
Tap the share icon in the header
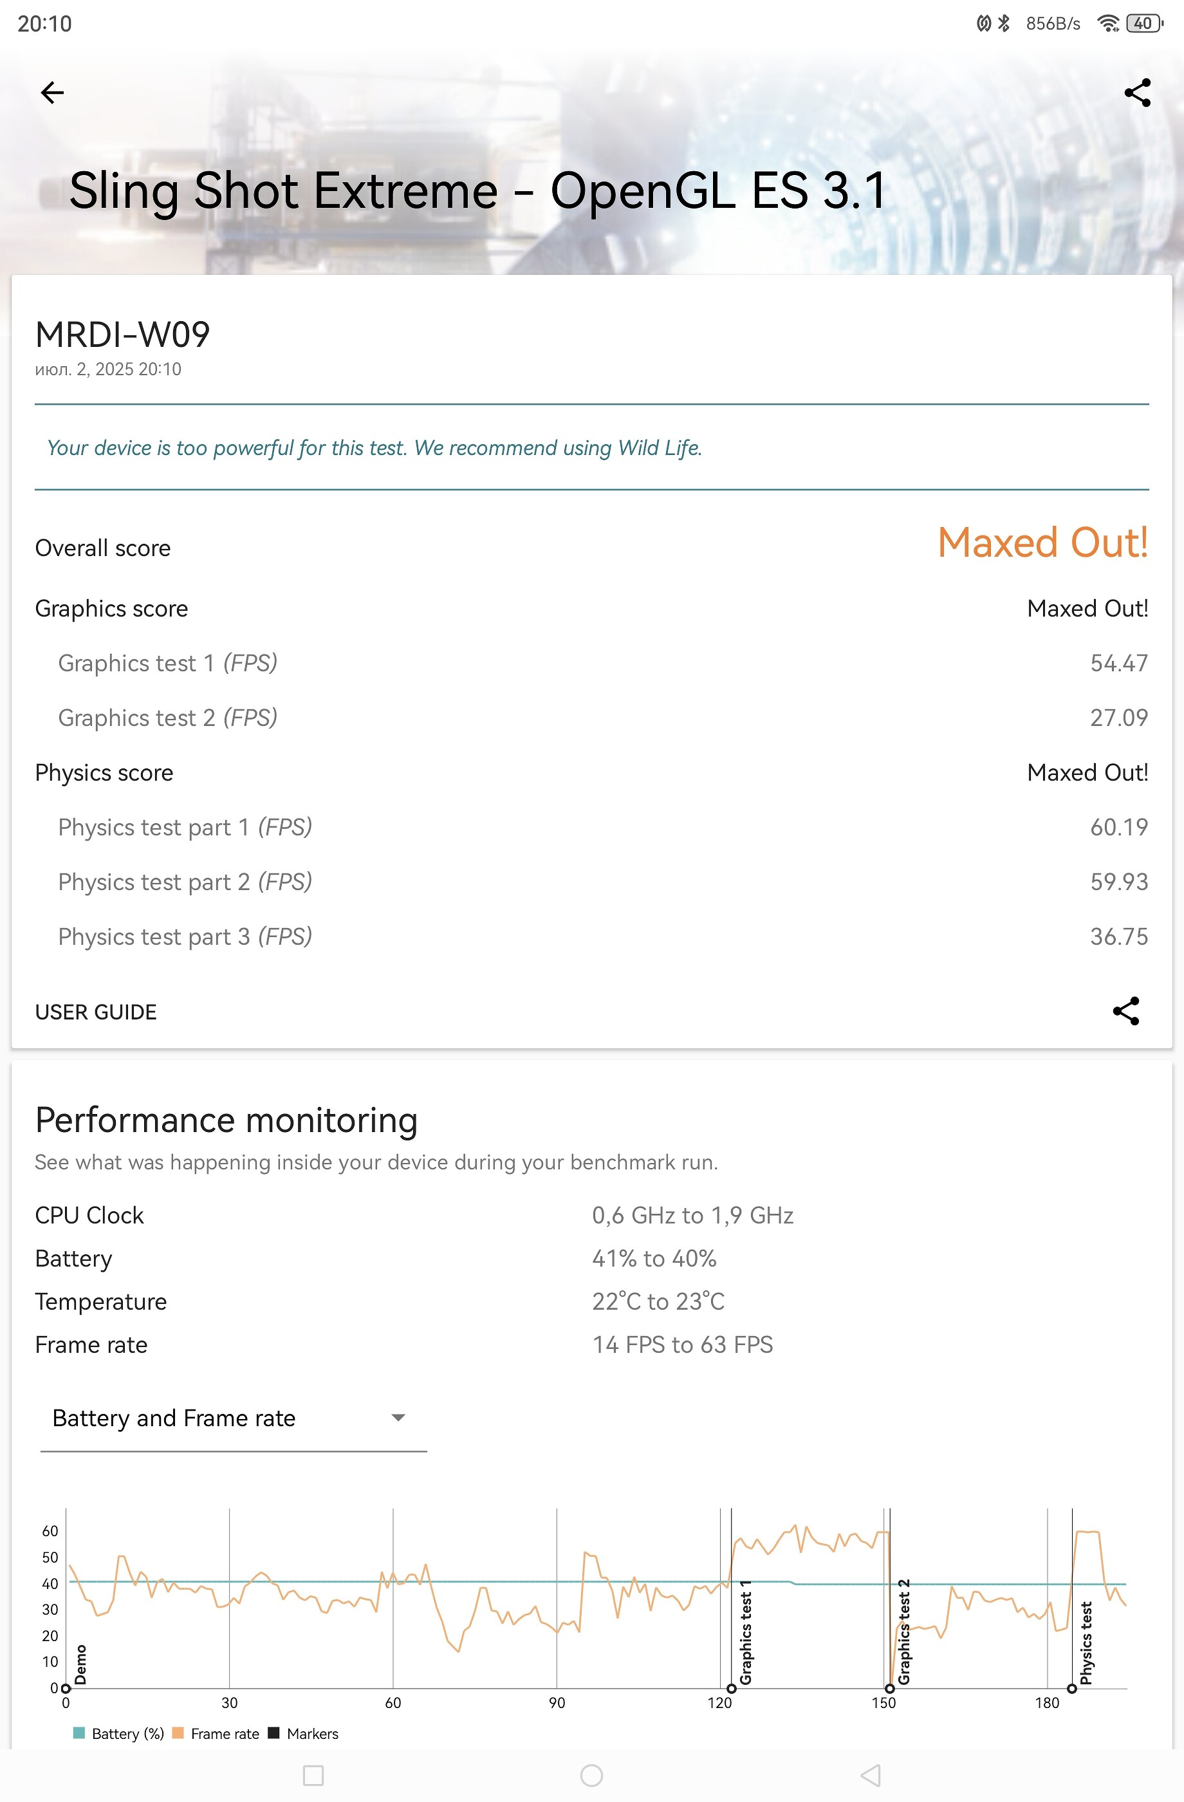tap(1137, 93)
